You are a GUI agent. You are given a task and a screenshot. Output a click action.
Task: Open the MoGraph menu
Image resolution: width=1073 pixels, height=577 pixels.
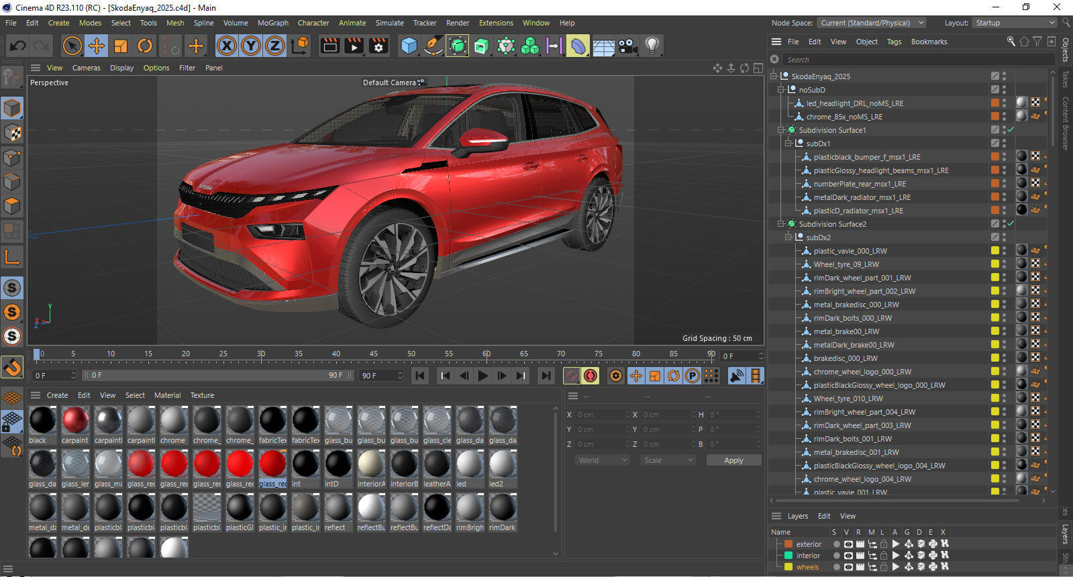pyautogui.click(x=273, y=23)
